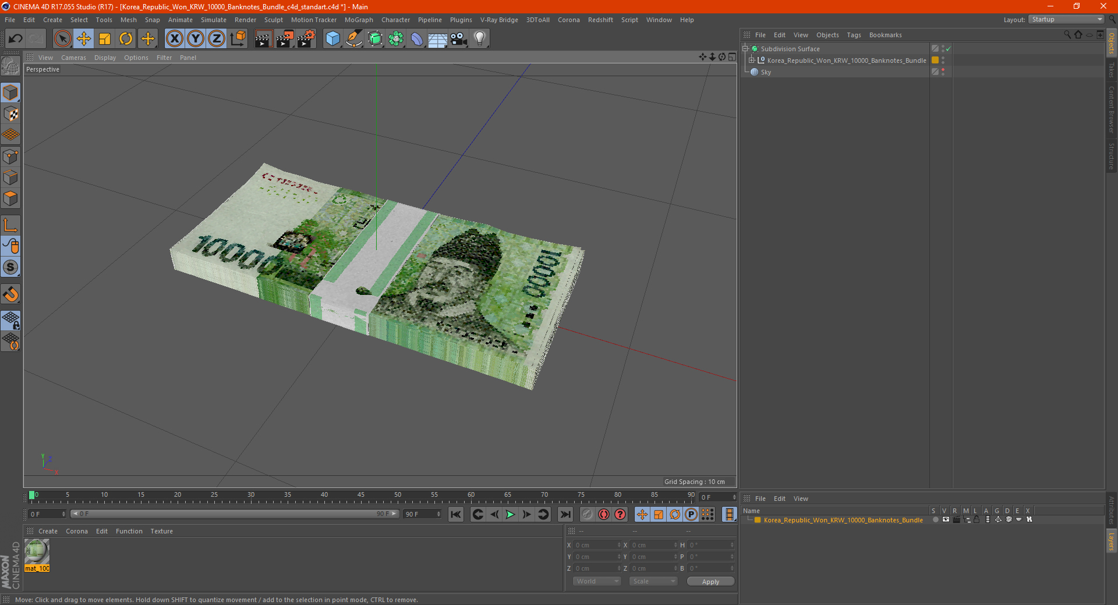Add a light object
The height and width of the screenshot is (605, 1118).
[480, 39]
